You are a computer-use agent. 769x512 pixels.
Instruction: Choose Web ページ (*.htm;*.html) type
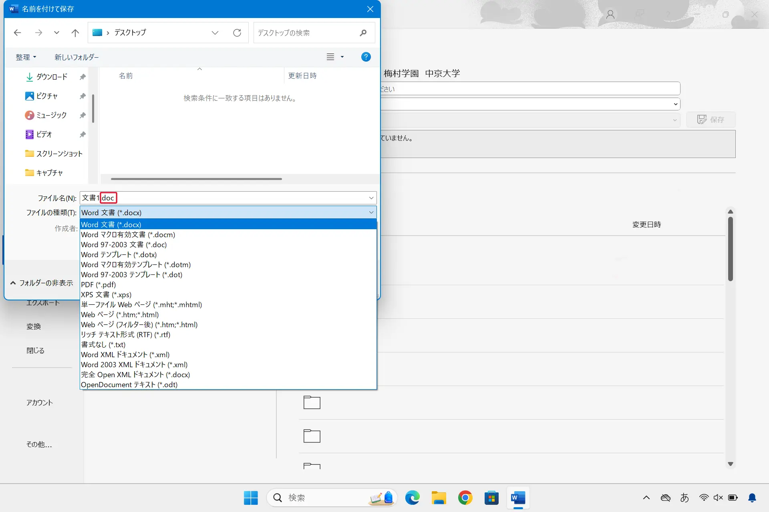point(228,314)
